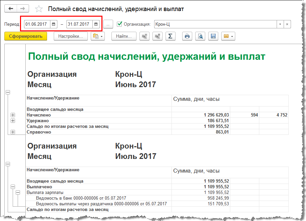Open print preview icon

[x=200, y=36]
